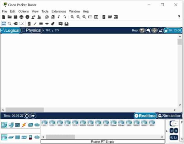Viewport: 184px width, 144px height.
Task: Open the Switches subcategory
Action: [x=11, y=137]
